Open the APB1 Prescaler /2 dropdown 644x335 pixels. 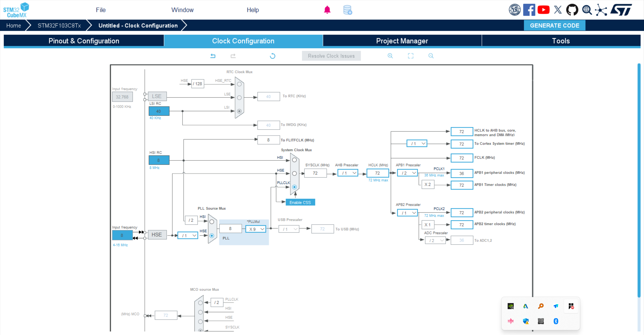[x=408, y=173]
